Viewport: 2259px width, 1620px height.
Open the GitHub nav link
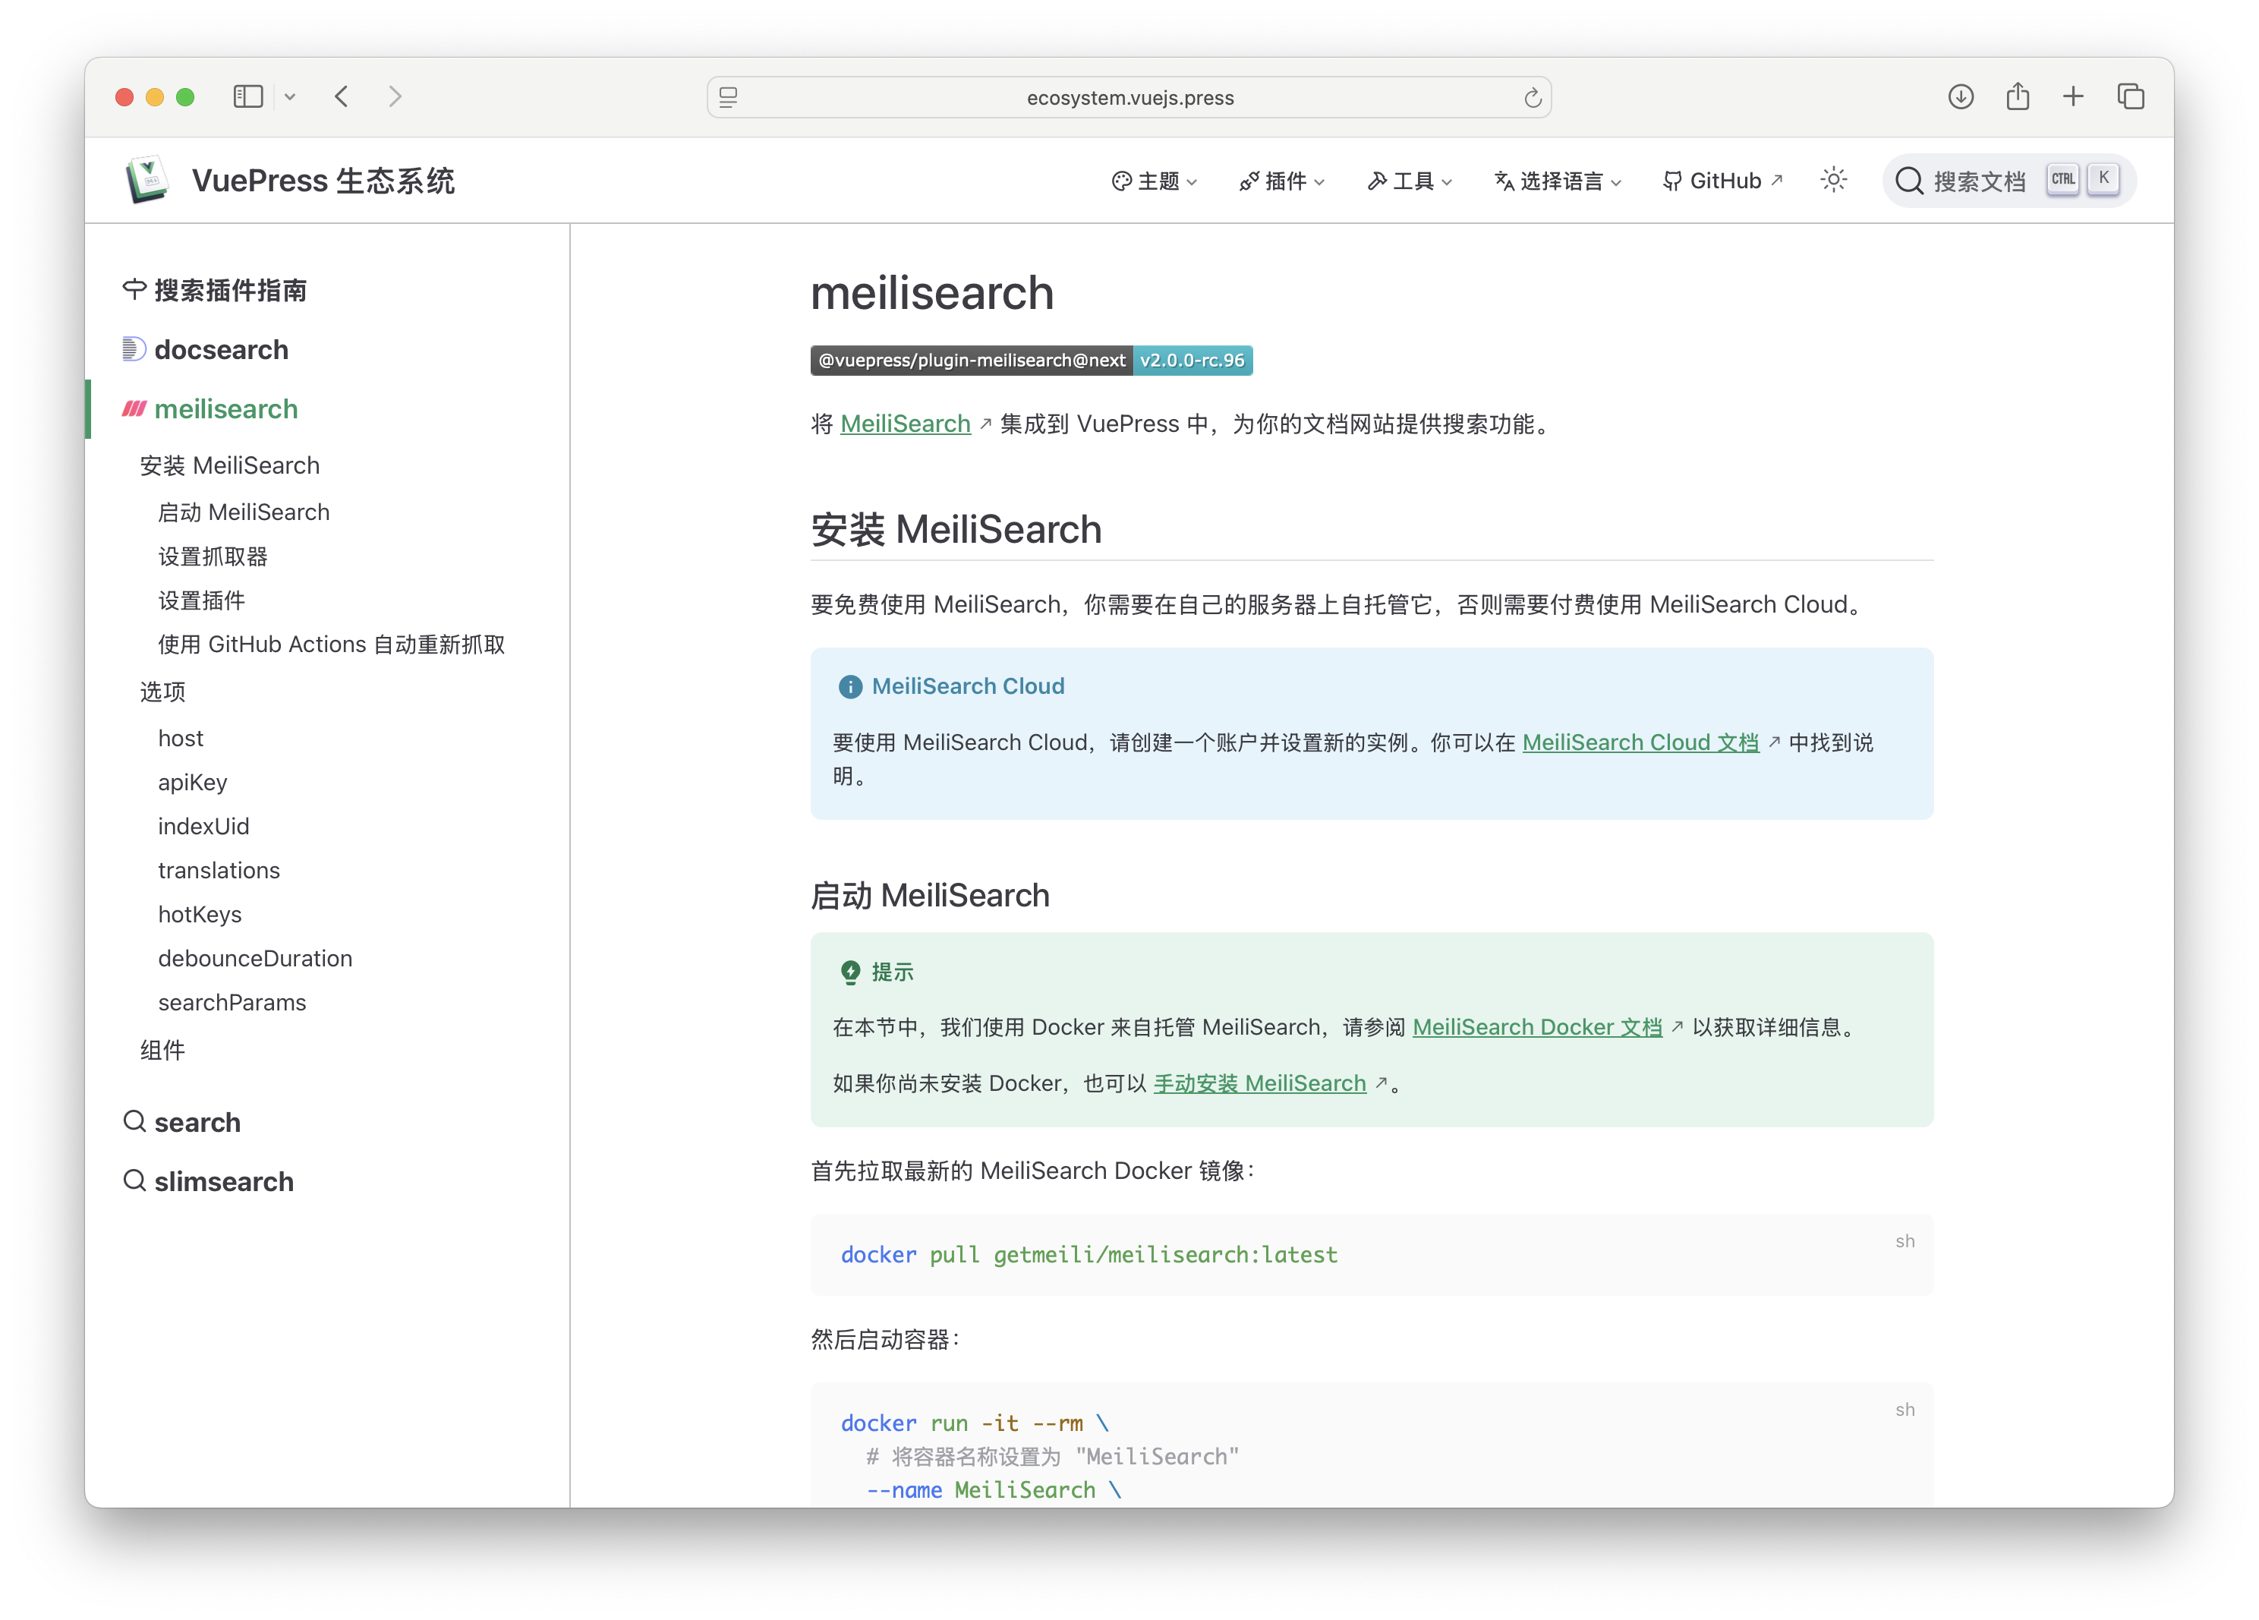[x=1722, y=181]
